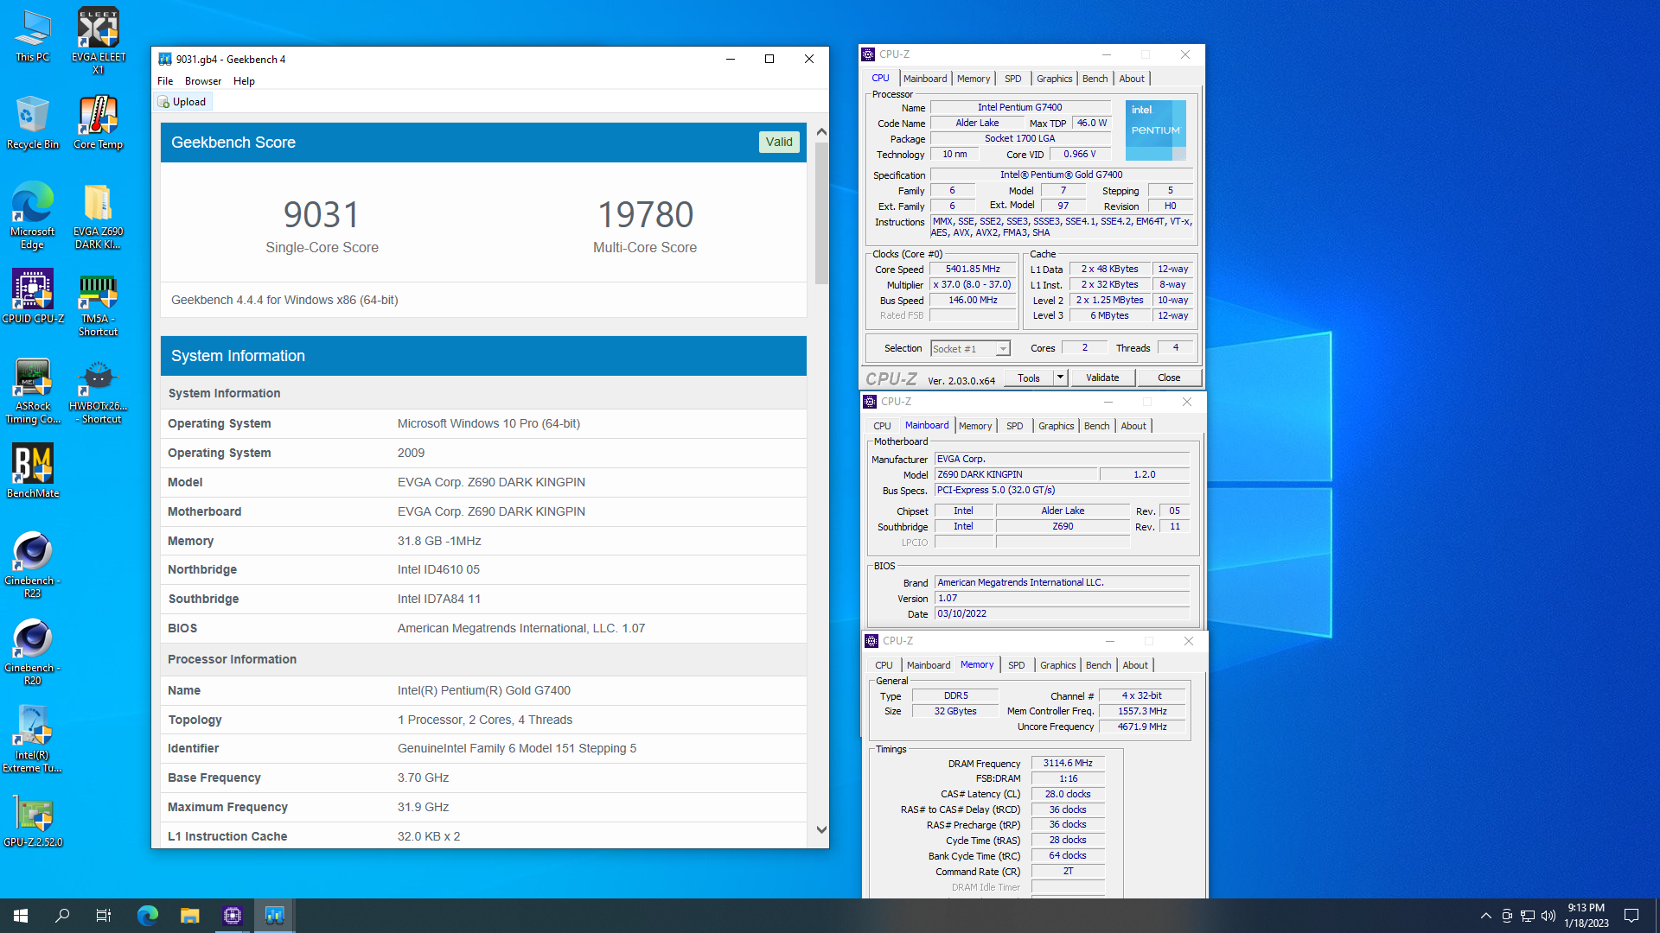This screenshot has width=1660, height=933.
Task: Switch to Geekbench taskbar button
Action: click(274, 916)
